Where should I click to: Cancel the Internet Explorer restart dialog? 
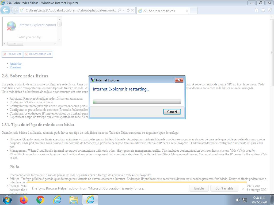172,112
